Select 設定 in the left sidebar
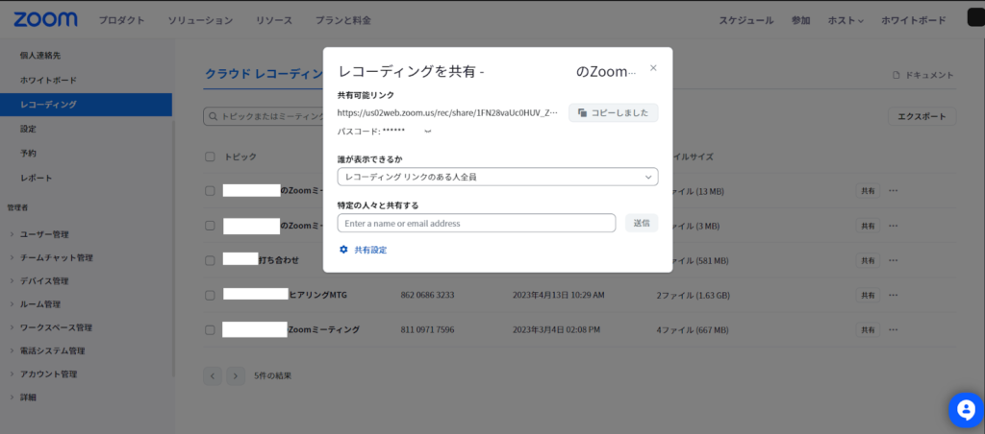Image resolution: width=985 pixels, height=434 pixels. coord(29,129)
